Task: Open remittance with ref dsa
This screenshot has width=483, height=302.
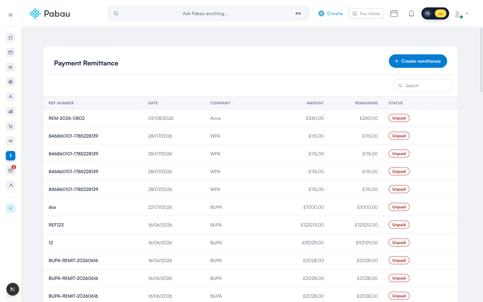Action: point(52,207)
